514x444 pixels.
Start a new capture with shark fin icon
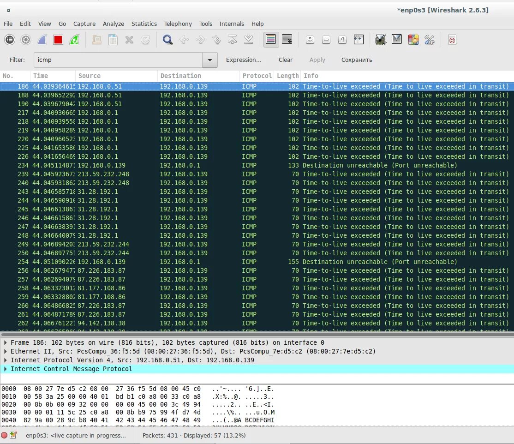coord(42,40)
